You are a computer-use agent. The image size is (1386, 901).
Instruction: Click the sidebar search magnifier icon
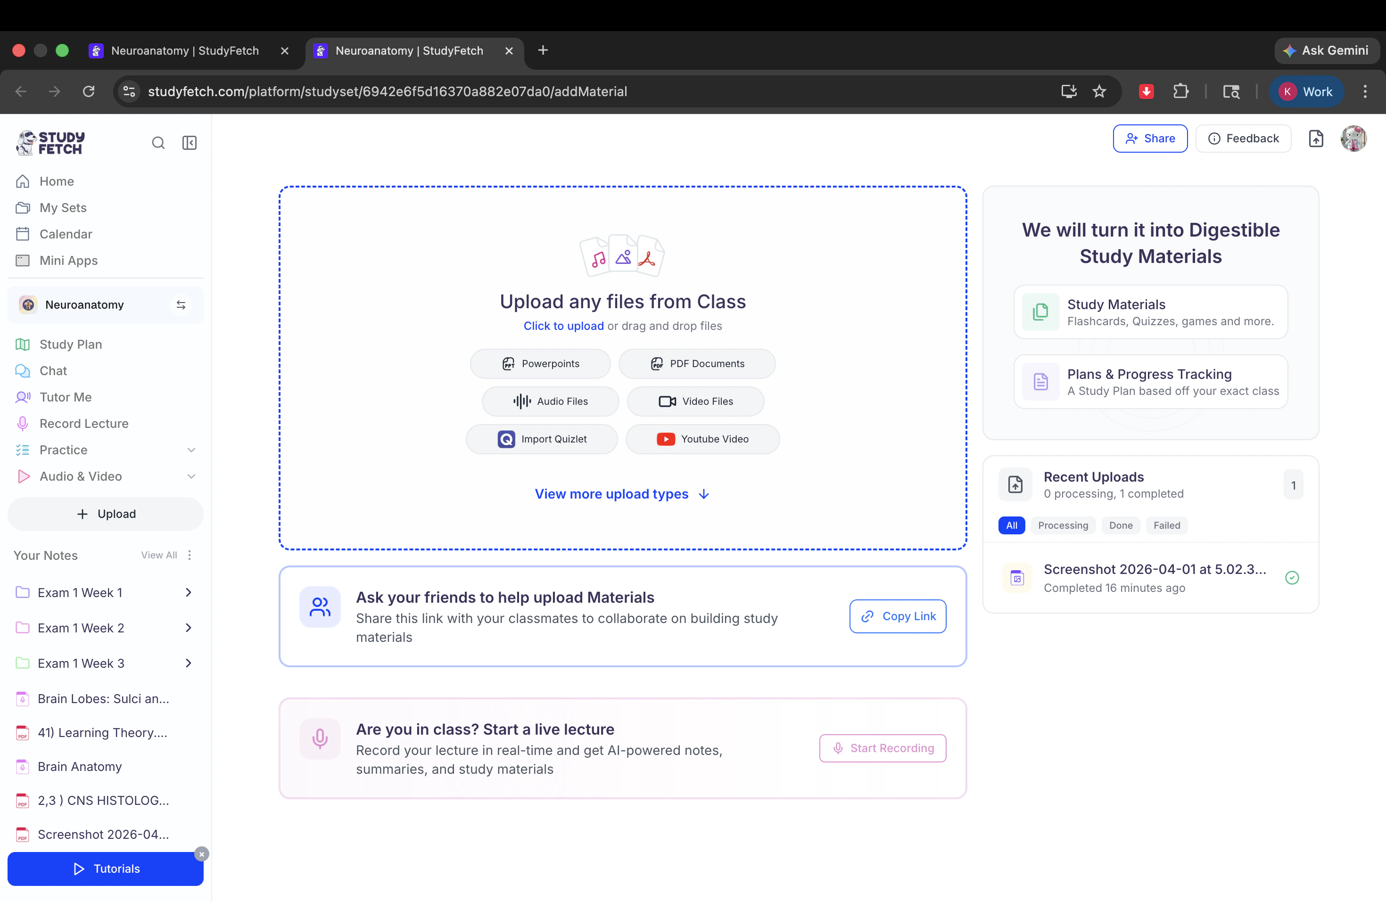pyautogui.click(x=158, y=143)
